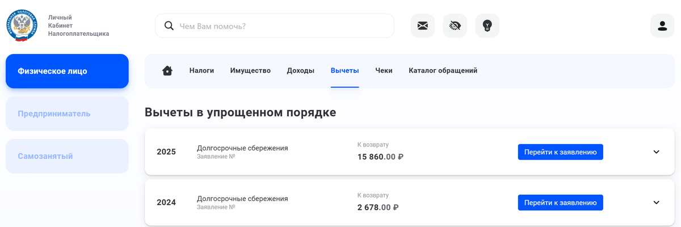The width and height of the screenshot is (681, 227).
Task: Go to home via house icon
Action: [167, 71]
